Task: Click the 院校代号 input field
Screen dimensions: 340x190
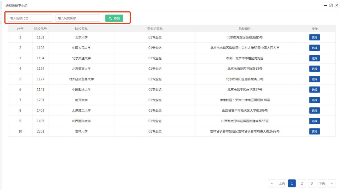Action: pyautogui.click(x=30, y=18)
